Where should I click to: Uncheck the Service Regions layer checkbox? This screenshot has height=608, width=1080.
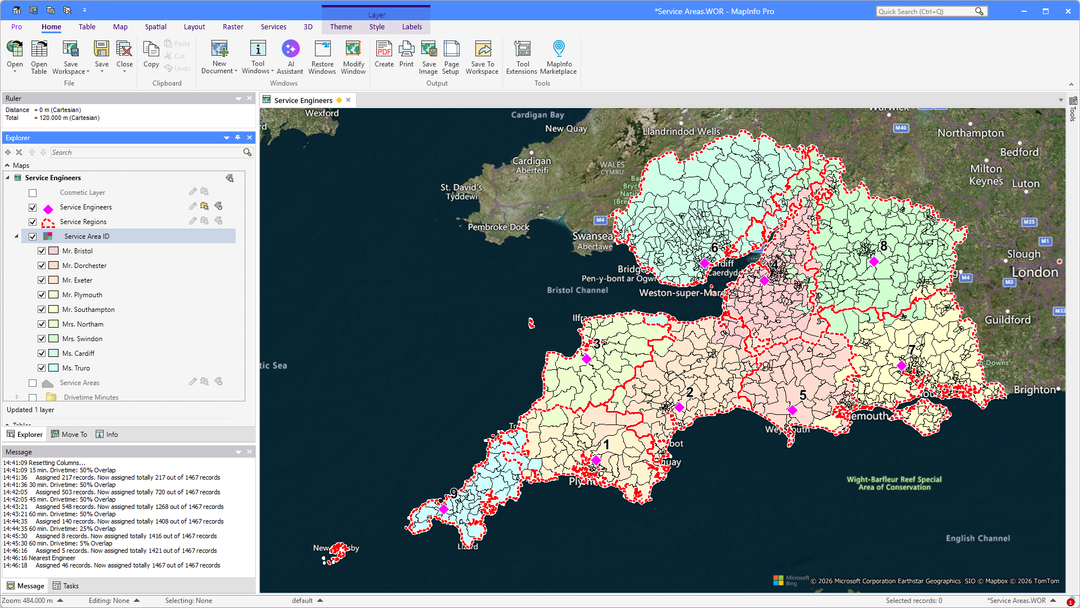(x=33, y=222)
